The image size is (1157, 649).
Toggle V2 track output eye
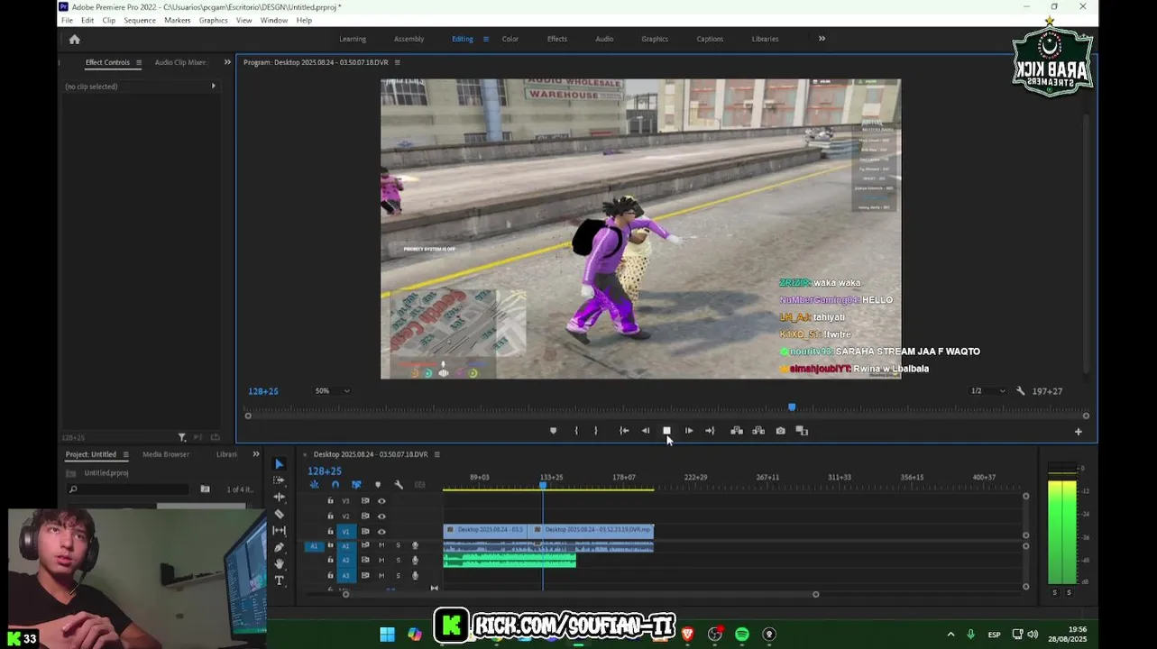(381, 516)
